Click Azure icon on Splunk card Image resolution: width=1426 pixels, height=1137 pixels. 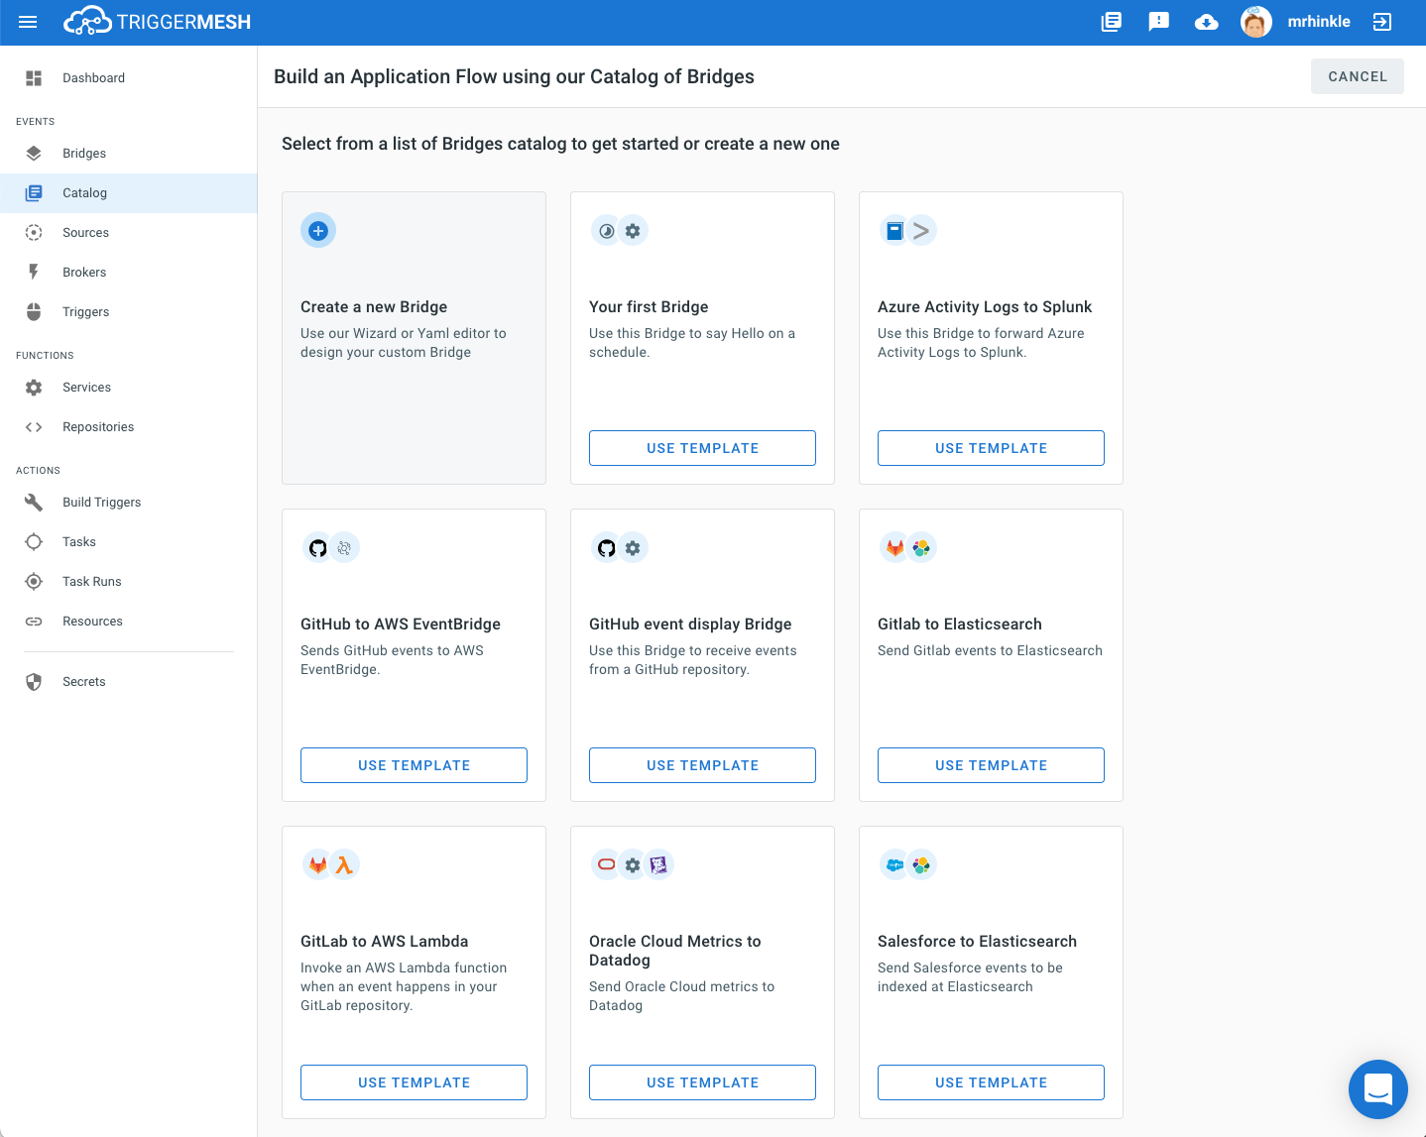point(894,231)
